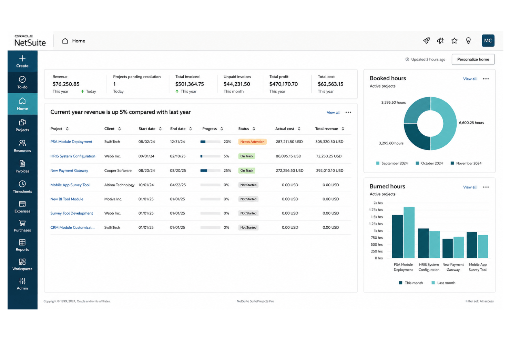510x340 pixels.
Task: Click the clock icon beside Updated text
Action: [x=407, y=59]
